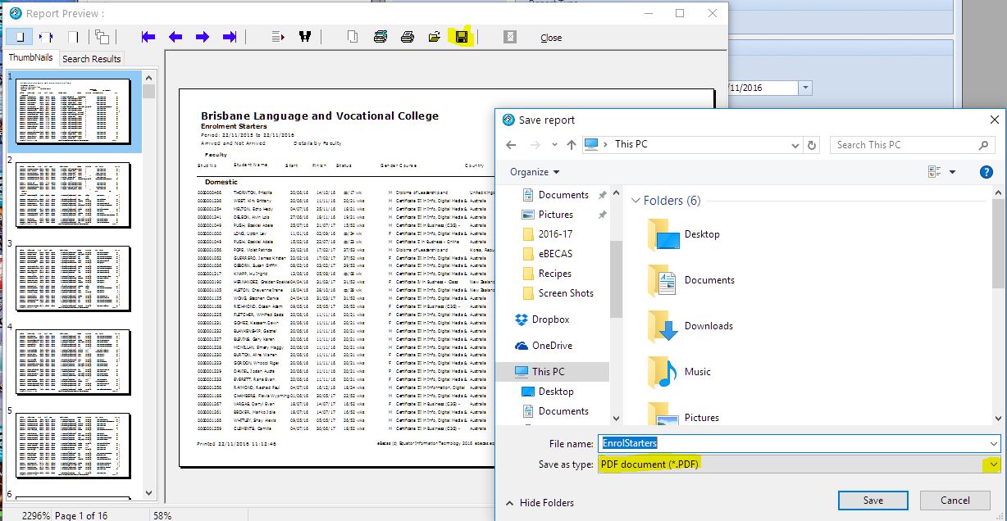The image size is (1007, 521).
Task: Select page 3 thumbnail
Action: pyautogui.click(x=74, y=279)
